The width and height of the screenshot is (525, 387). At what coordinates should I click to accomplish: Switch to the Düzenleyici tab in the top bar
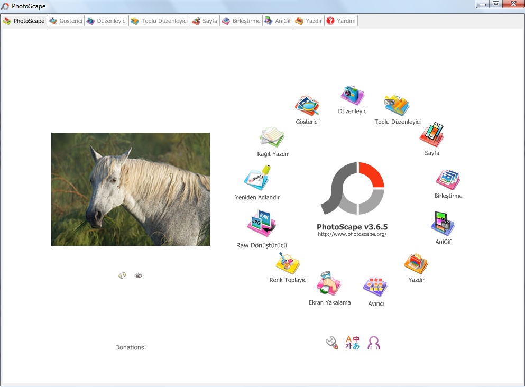pos(106,21)
